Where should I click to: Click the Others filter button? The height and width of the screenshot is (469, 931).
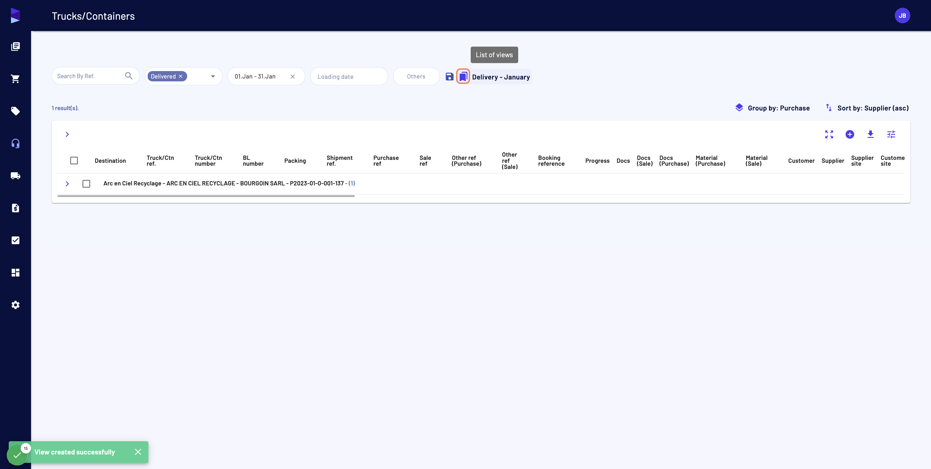416,76
